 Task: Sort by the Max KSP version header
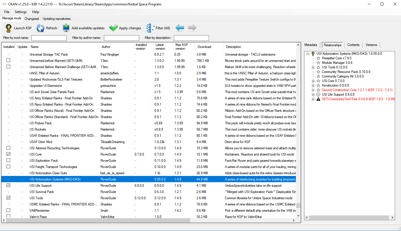[184, 47]
